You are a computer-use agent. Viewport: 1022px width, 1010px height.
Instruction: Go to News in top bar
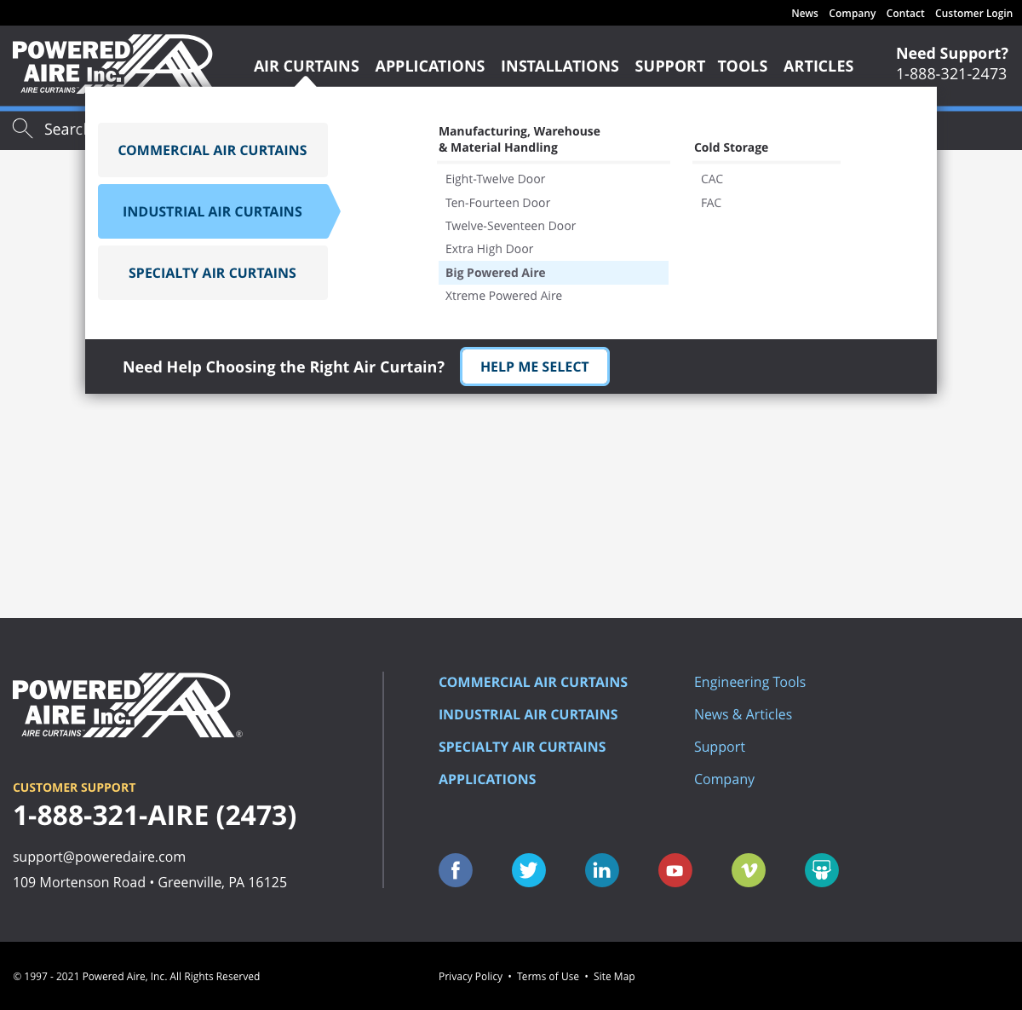(x=805, y=13)
